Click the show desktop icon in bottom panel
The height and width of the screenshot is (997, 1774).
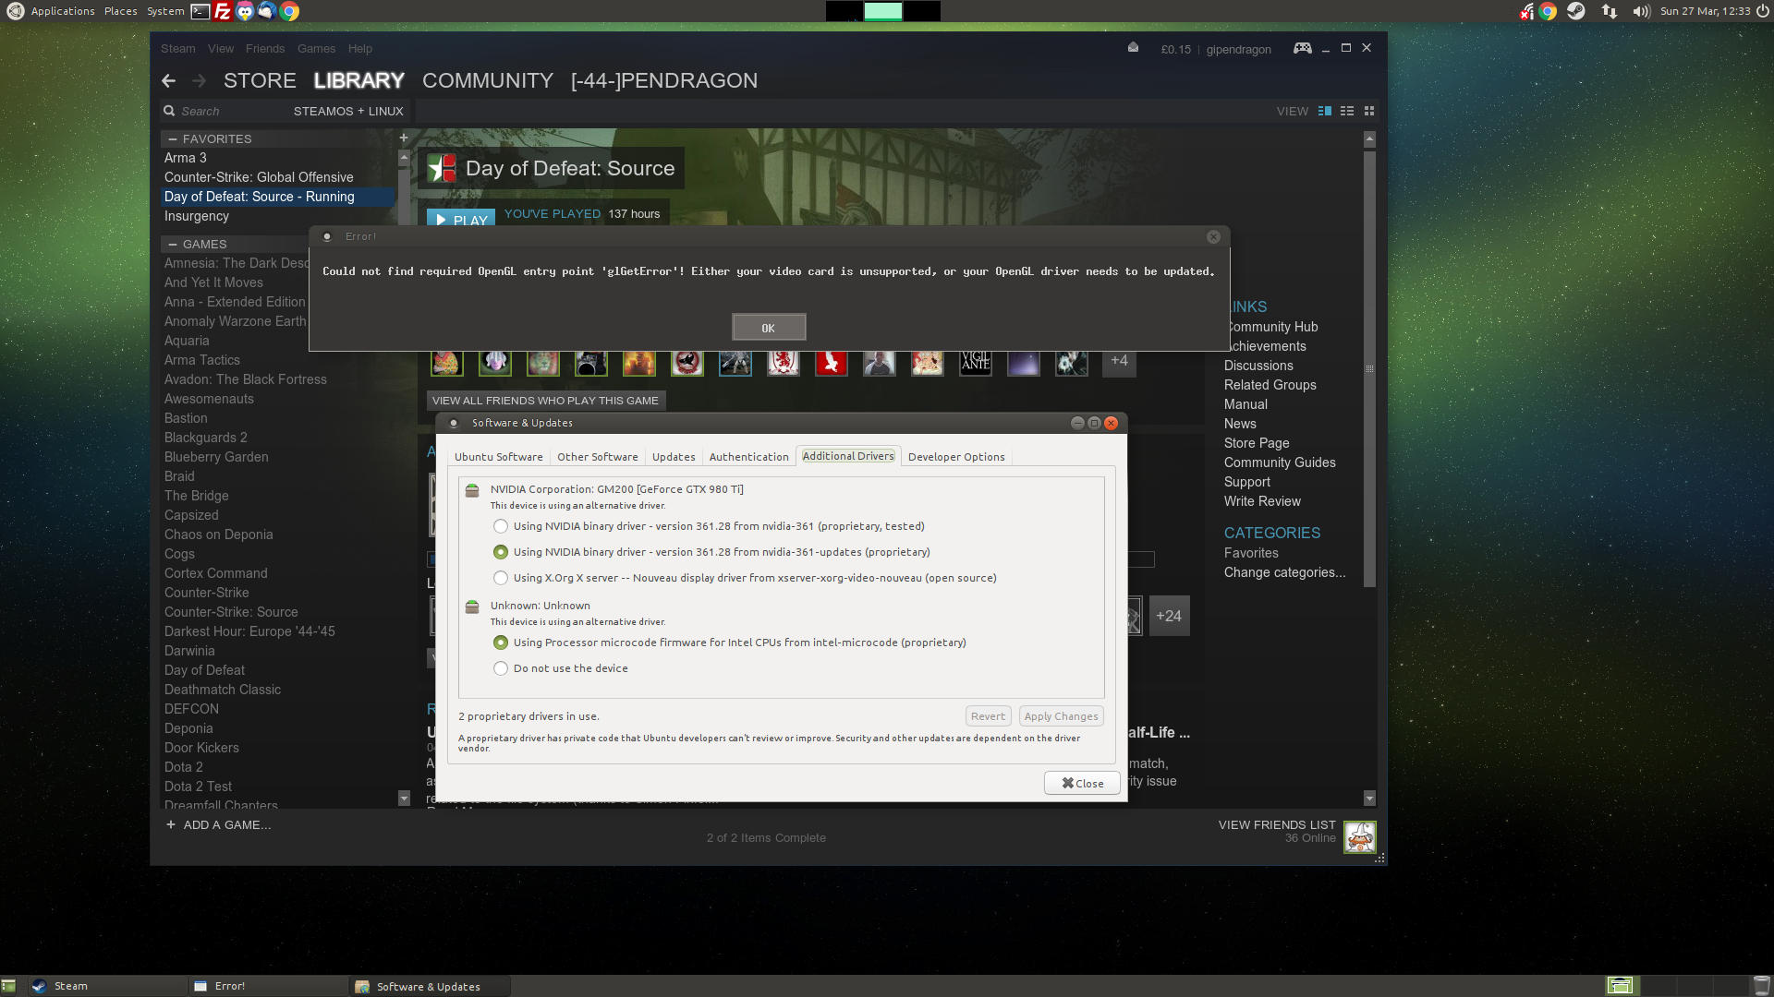(8, 986)
